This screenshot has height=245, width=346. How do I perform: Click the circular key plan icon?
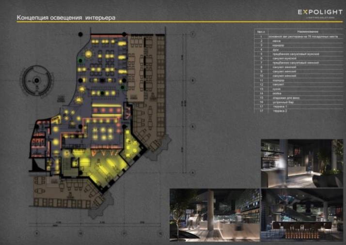36,80
